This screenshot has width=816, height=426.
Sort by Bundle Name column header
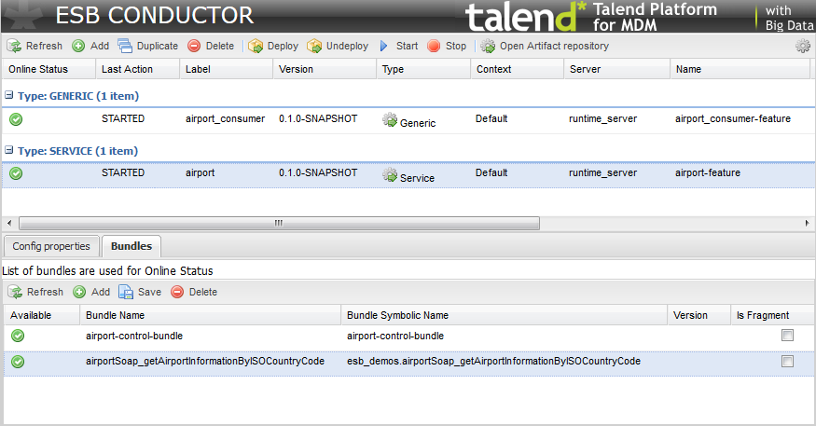(210, 316)
